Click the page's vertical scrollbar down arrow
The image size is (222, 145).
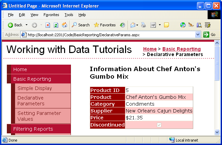[x=217, y=132]
